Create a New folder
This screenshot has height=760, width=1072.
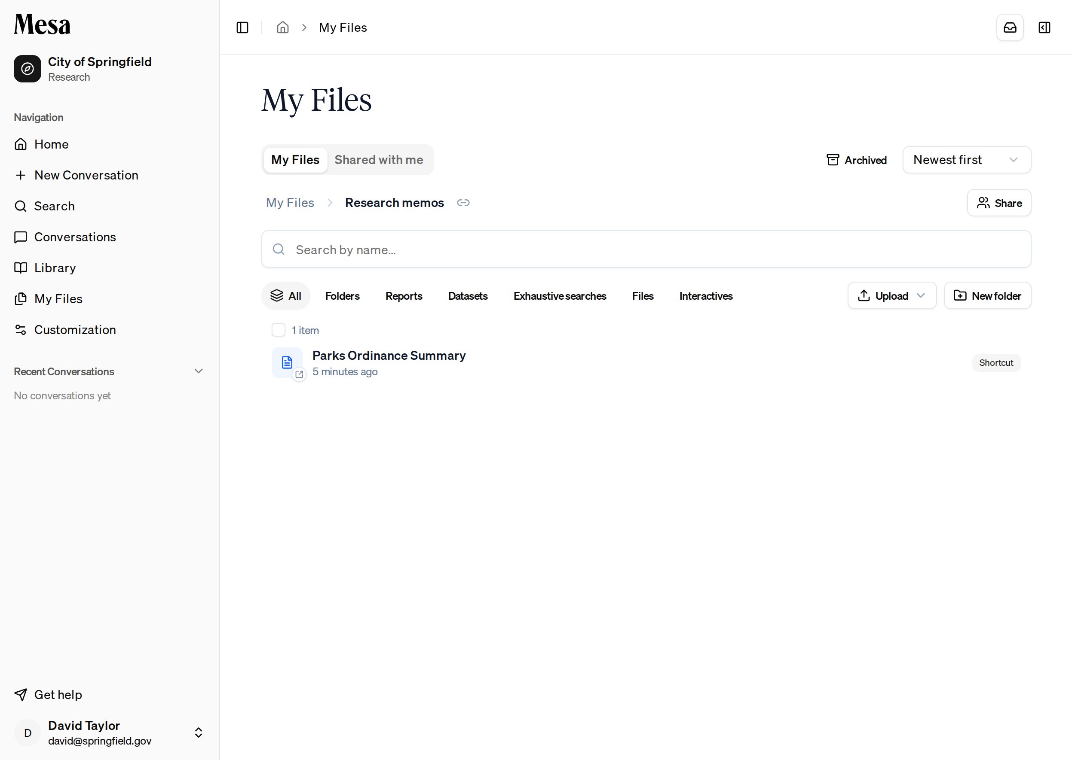pos(987,296)
